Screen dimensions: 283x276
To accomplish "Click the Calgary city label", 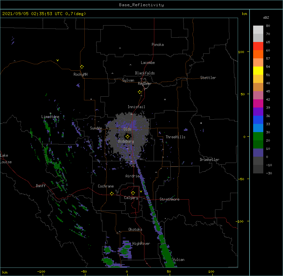I will point(131,198).
